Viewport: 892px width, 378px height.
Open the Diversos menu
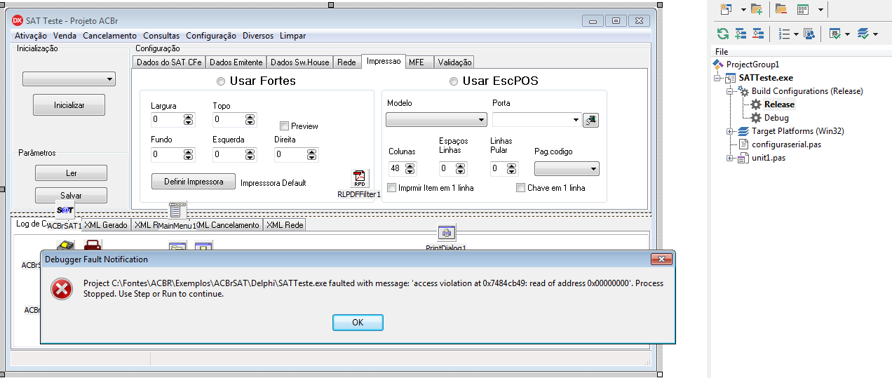click(258, 36)
